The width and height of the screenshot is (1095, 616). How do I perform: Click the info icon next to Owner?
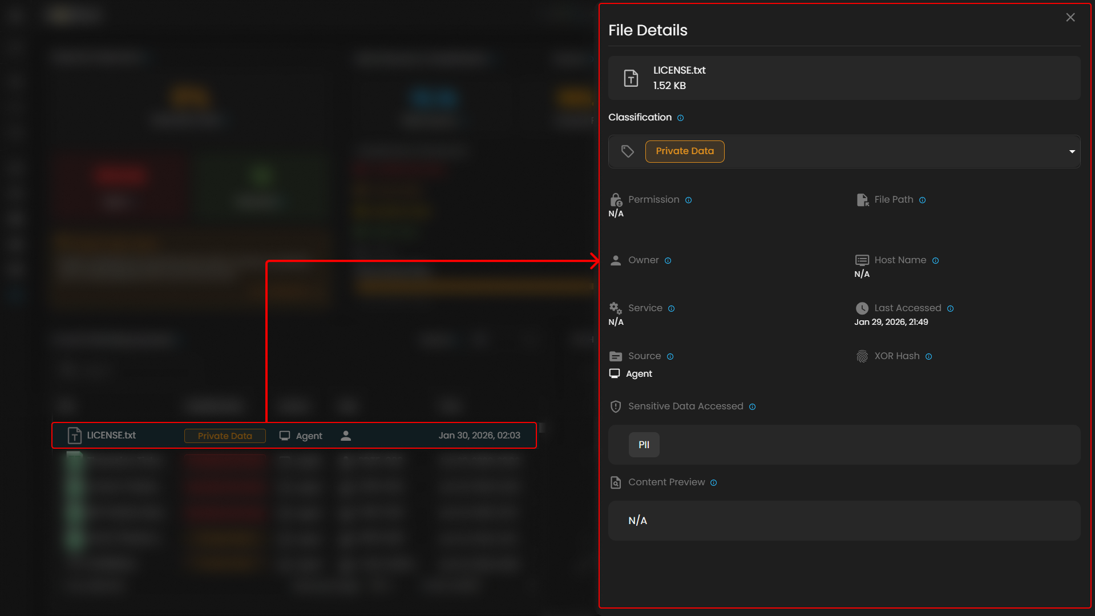(x=668, y=261)
